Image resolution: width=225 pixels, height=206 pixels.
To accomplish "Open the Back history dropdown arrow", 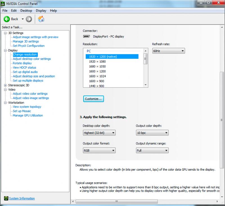I will click(22, 19).
